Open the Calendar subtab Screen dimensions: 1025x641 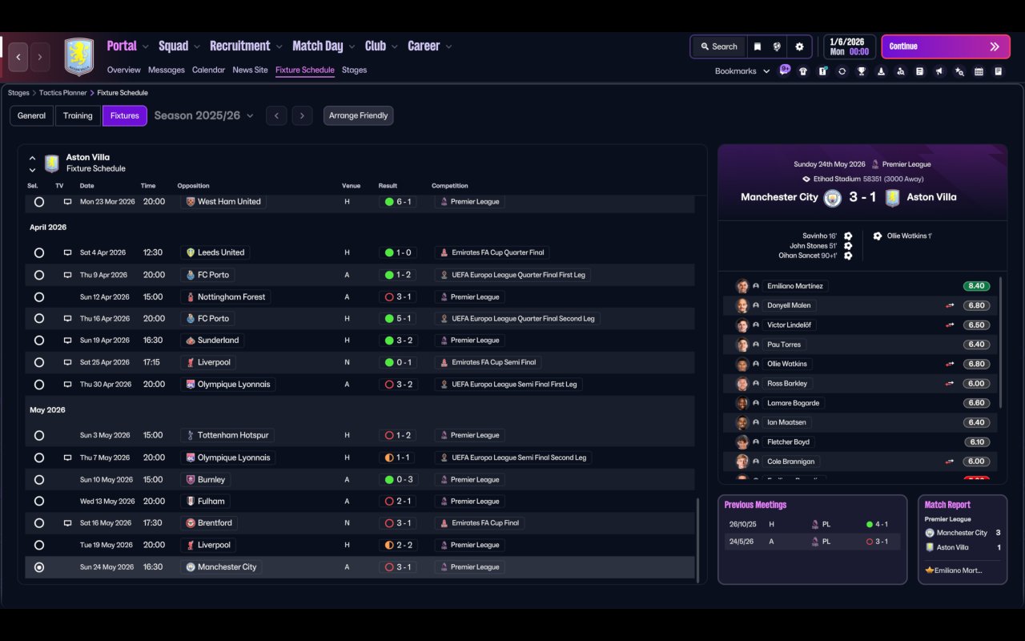tap(208, 70)
